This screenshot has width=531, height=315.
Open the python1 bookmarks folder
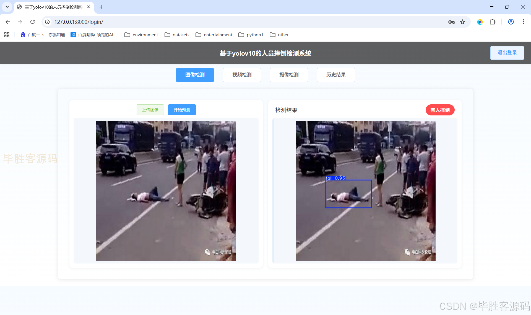[251, 35]
